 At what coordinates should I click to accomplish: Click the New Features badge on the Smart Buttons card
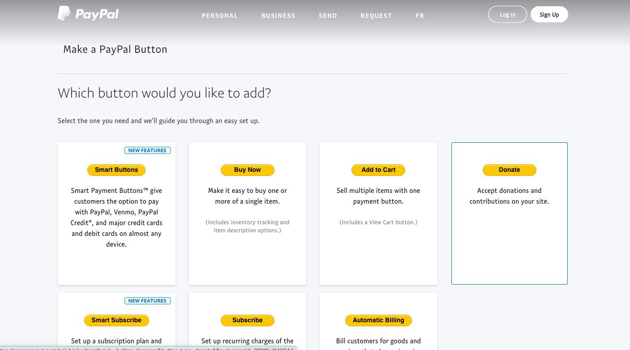147,150
